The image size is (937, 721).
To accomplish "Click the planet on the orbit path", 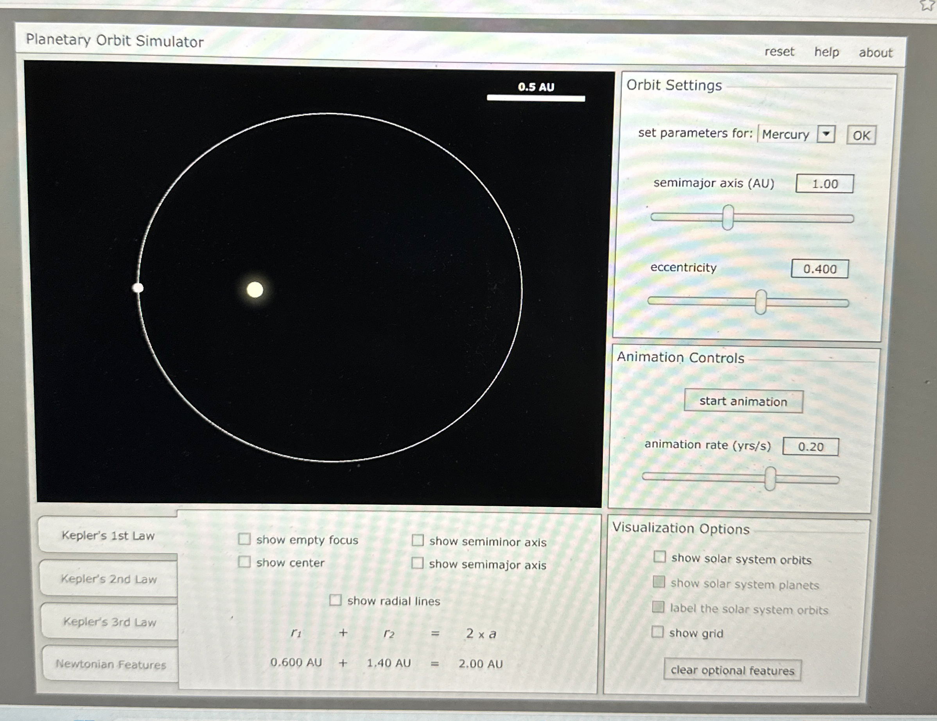I will pyautogui.click(x=138, y=288).
